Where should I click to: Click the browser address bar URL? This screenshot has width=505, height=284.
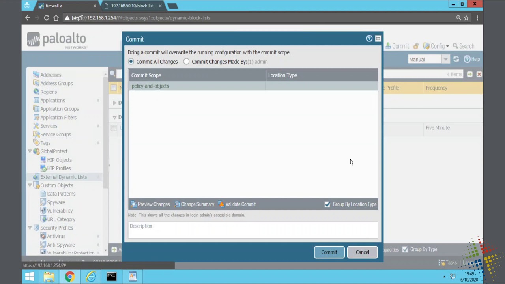point(141,18)
